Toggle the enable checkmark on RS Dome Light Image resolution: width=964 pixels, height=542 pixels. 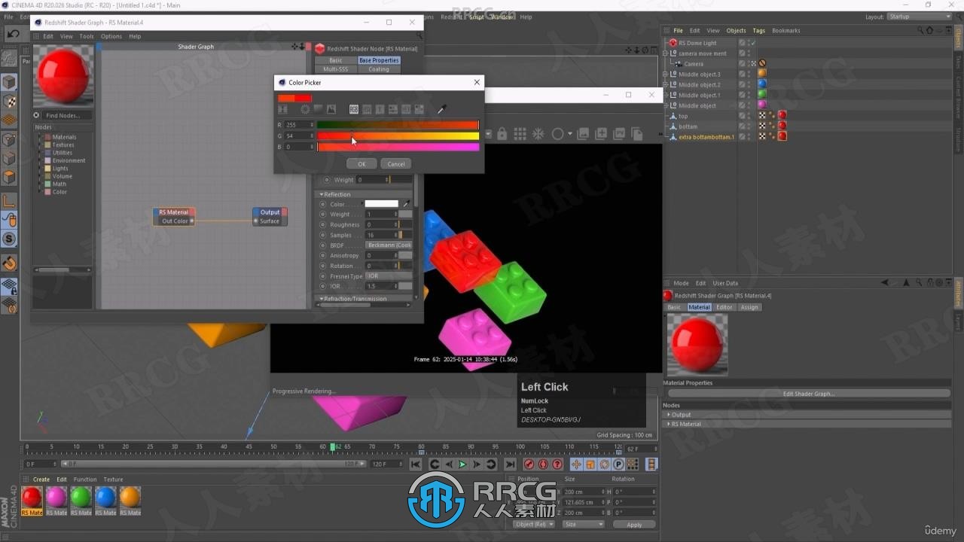click(x=753, y=43)
